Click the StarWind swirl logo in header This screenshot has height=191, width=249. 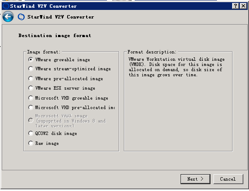tap(21, 17)
